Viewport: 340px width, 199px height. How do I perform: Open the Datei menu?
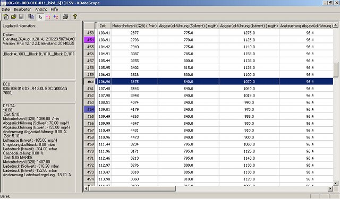click(x=6, y=10)
